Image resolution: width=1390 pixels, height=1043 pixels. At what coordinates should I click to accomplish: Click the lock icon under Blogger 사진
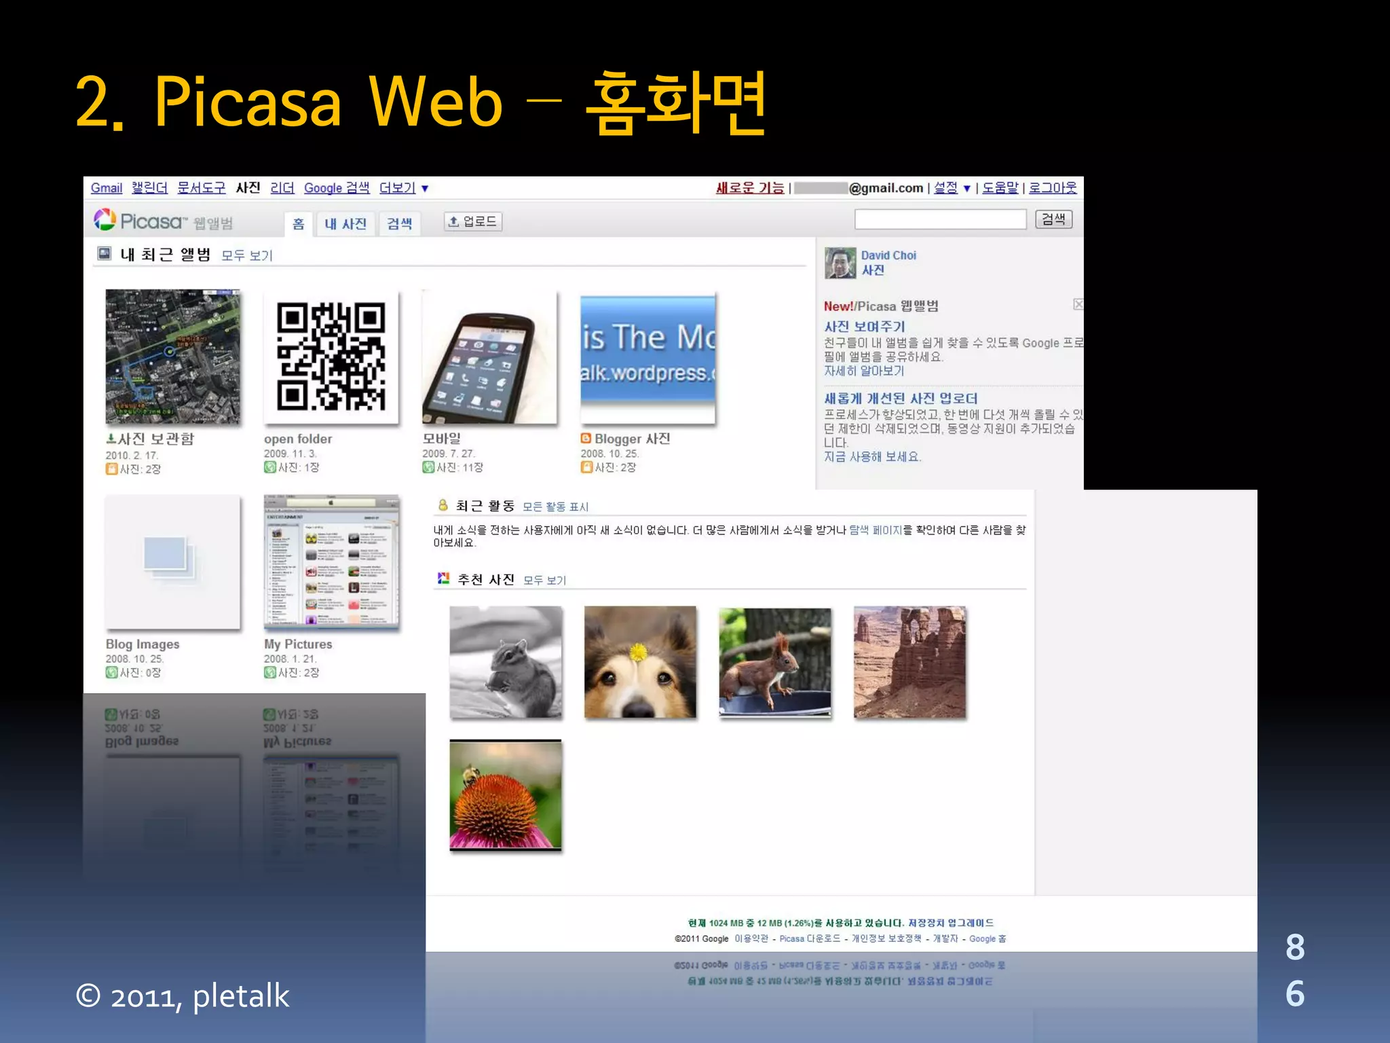click(586, 467)
